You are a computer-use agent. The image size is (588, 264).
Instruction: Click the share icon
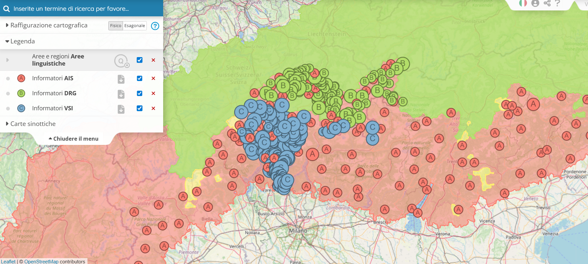[x=547, y=3]
